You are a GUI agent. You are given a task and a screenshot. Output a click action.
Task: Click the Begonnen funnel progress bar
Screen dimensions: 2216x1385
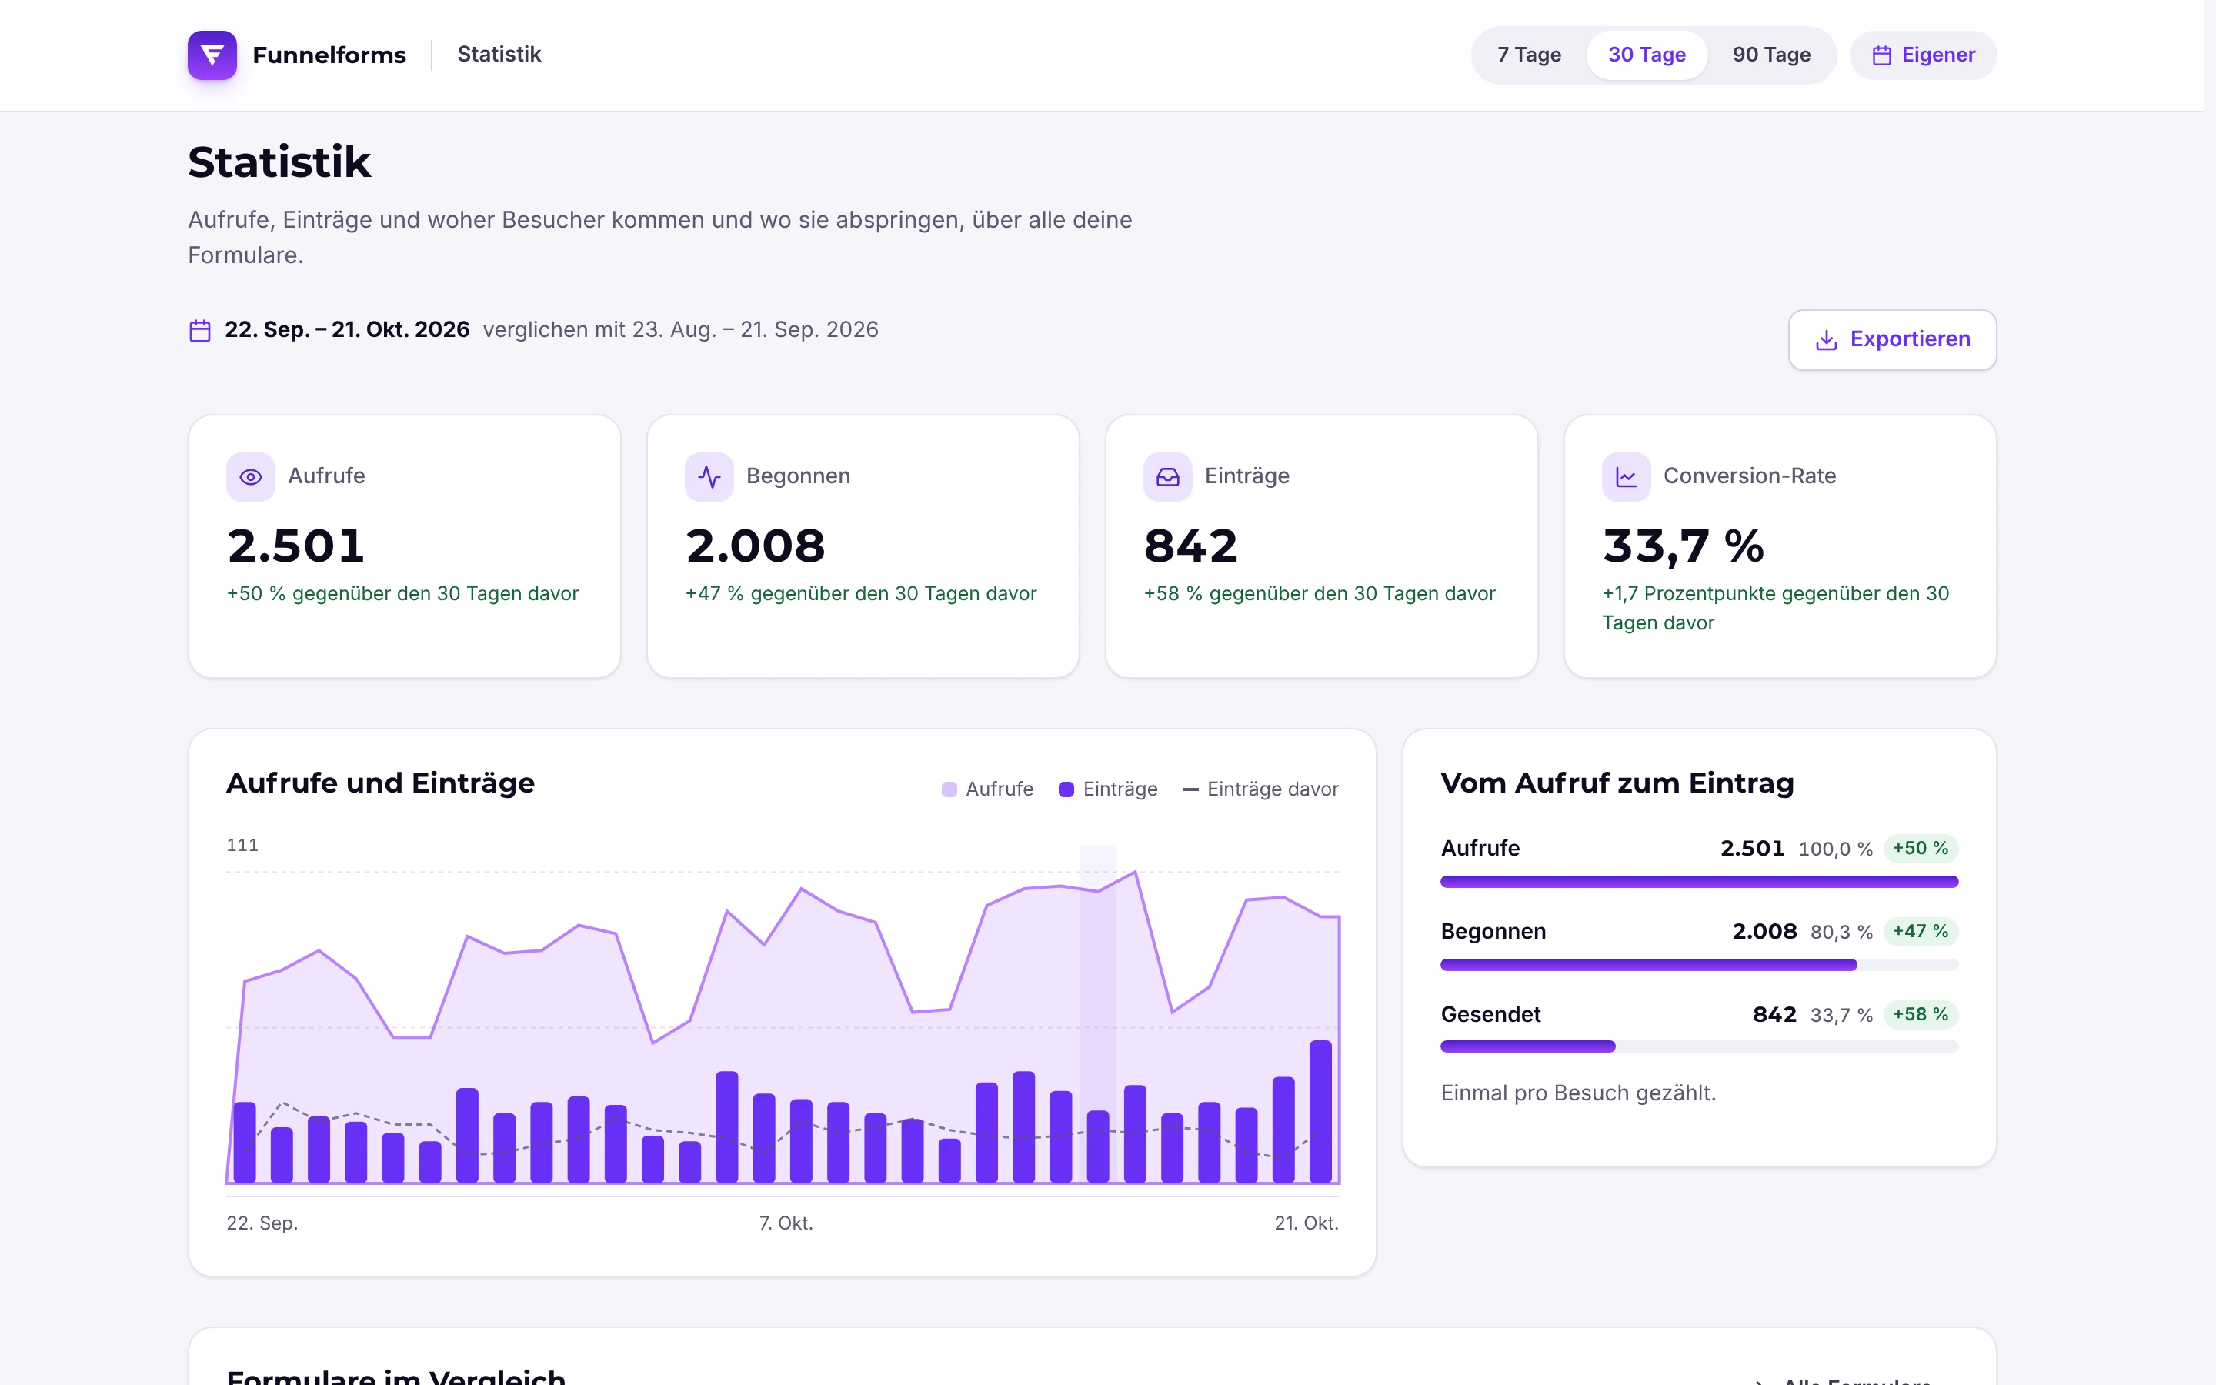tap(1699, 965)
